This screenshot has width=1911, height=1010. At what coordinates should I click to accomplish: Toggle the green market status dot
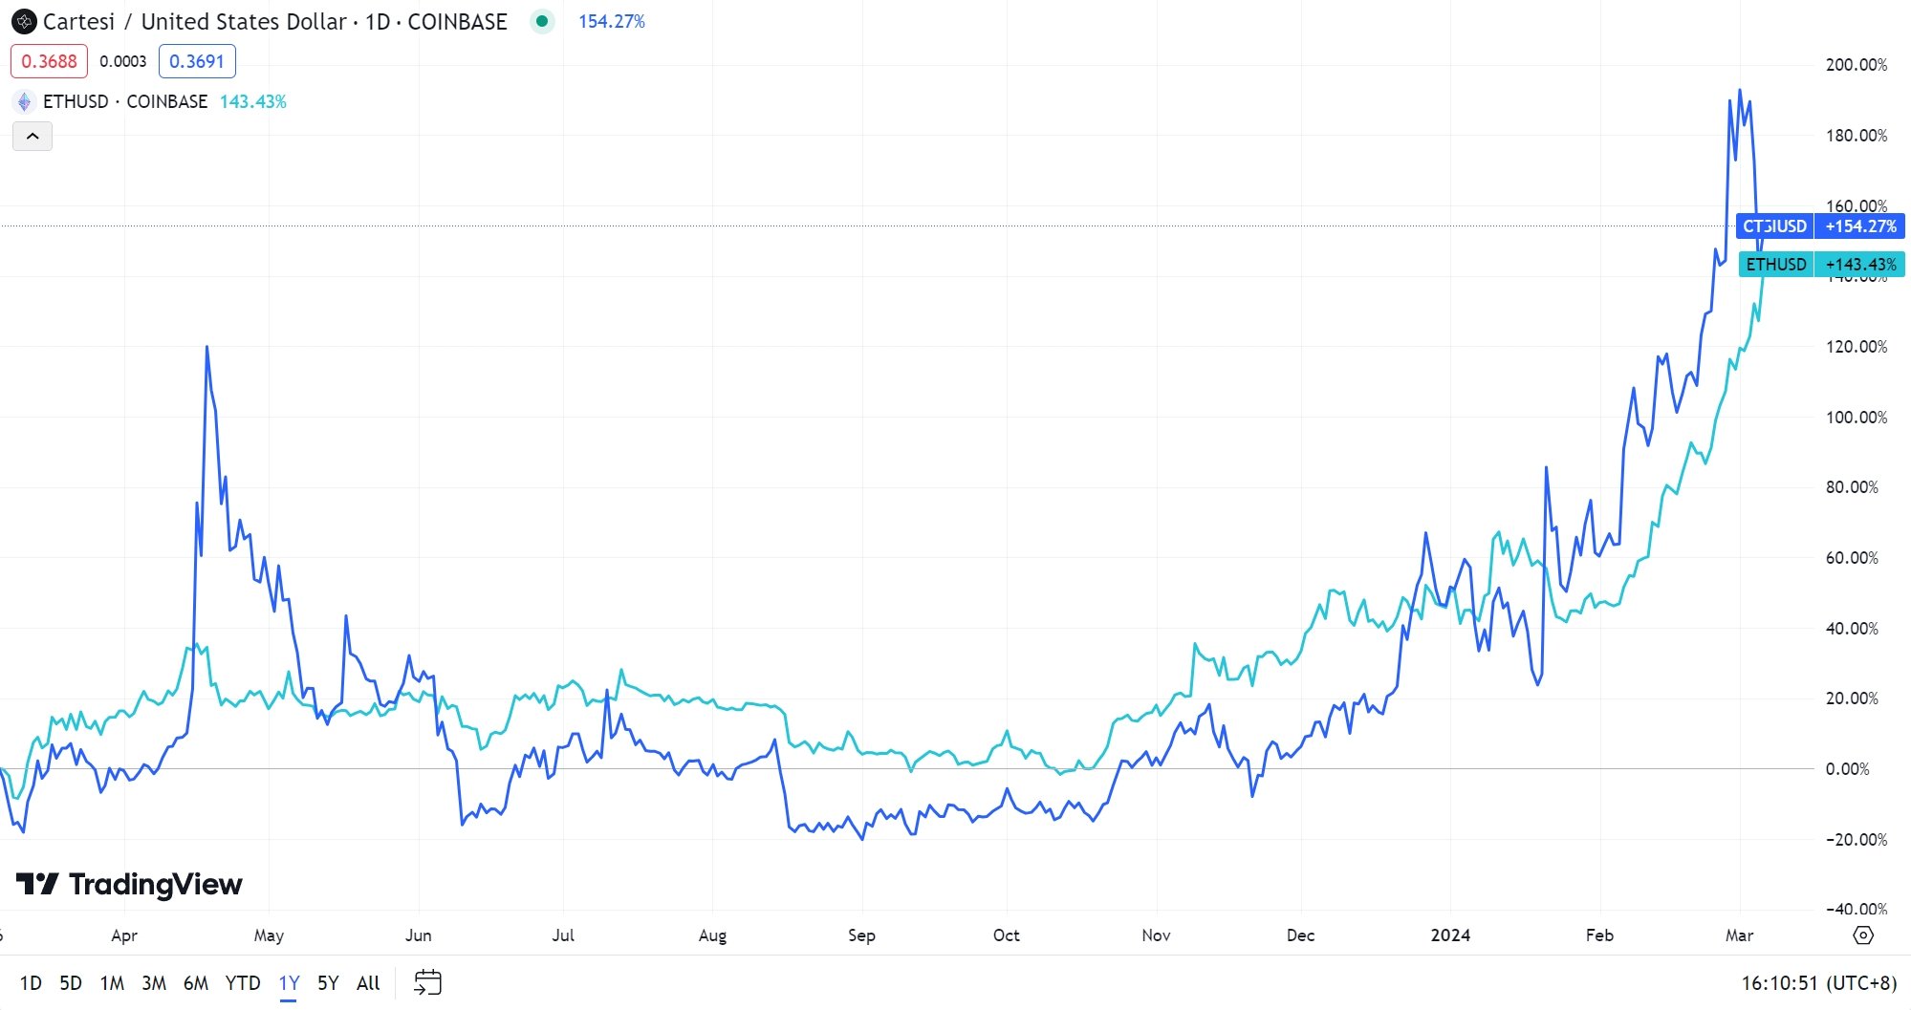click(543, 21)
